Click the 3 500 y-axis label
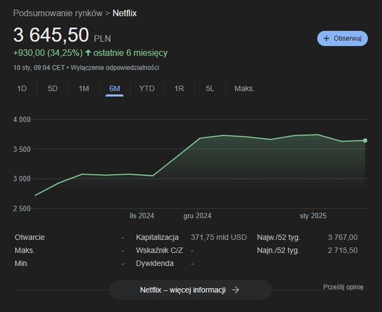 pyautogui.click(x=22, y=149)
